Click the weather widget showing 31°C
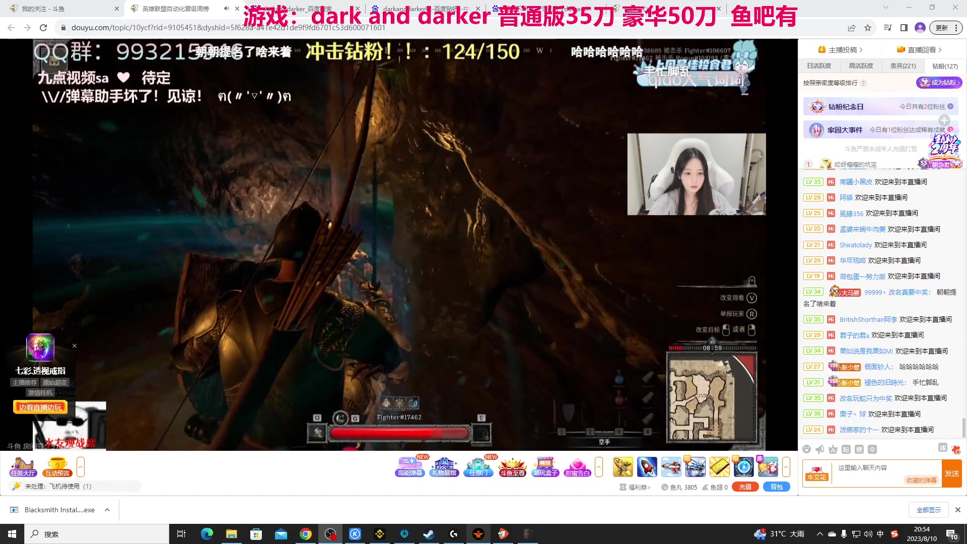Viewport: 967px width, 544px height. 780,534
